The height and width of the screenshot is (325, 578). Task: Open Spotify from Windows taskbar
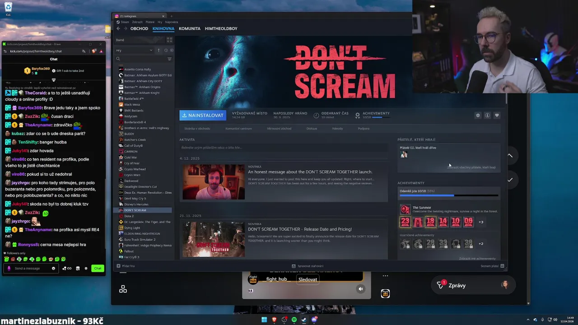(294, 320)
